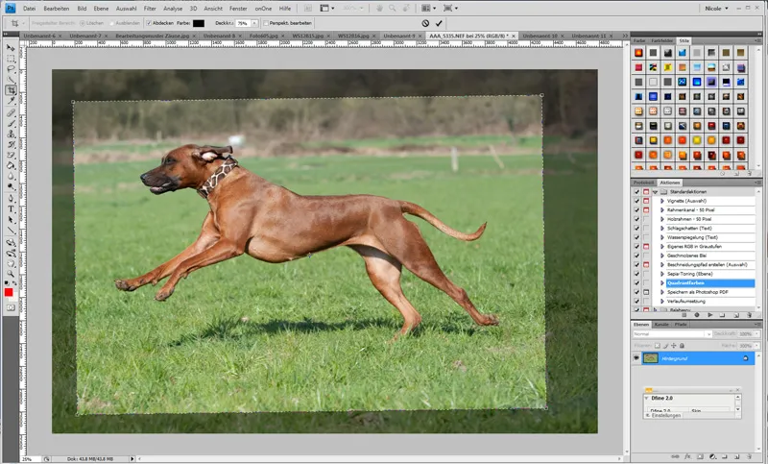Toggle checkmark for Vignette (Auswahl) action

pyautogui.click(x=636, y=201)
